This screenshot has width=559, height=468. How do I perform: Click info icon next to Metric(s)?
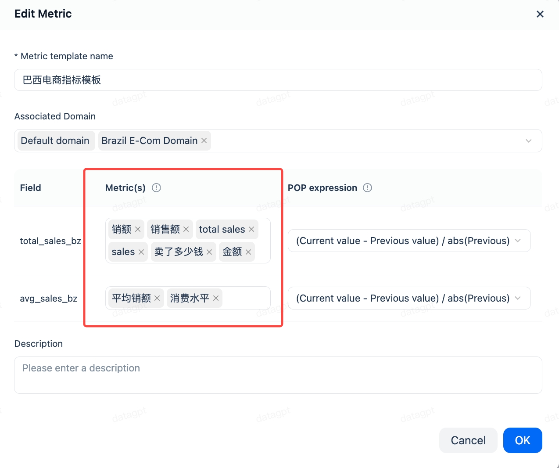coord(156,188)
